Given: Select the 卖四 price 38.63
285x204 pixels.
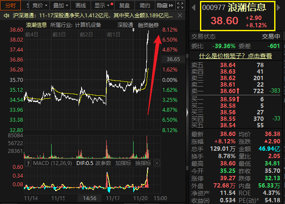Looking at the screenshot, I should tap(228, 71).
